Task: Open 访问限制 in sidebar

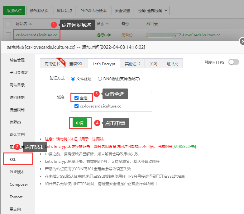Action: pyautogui.click(x=17, y=98)
